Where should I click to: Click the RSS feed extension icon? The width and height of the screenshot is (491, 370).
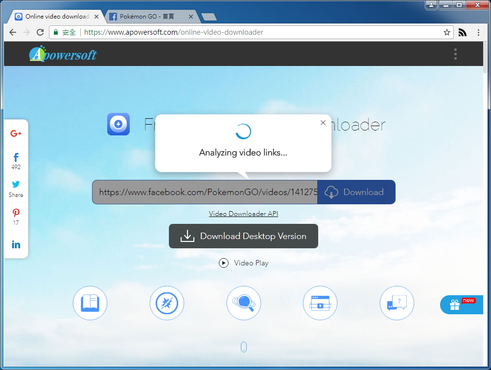click(x=463, y=32)
